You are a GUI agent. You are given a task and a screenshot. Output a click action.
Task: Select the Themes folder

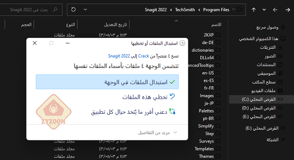click(206, 156)
